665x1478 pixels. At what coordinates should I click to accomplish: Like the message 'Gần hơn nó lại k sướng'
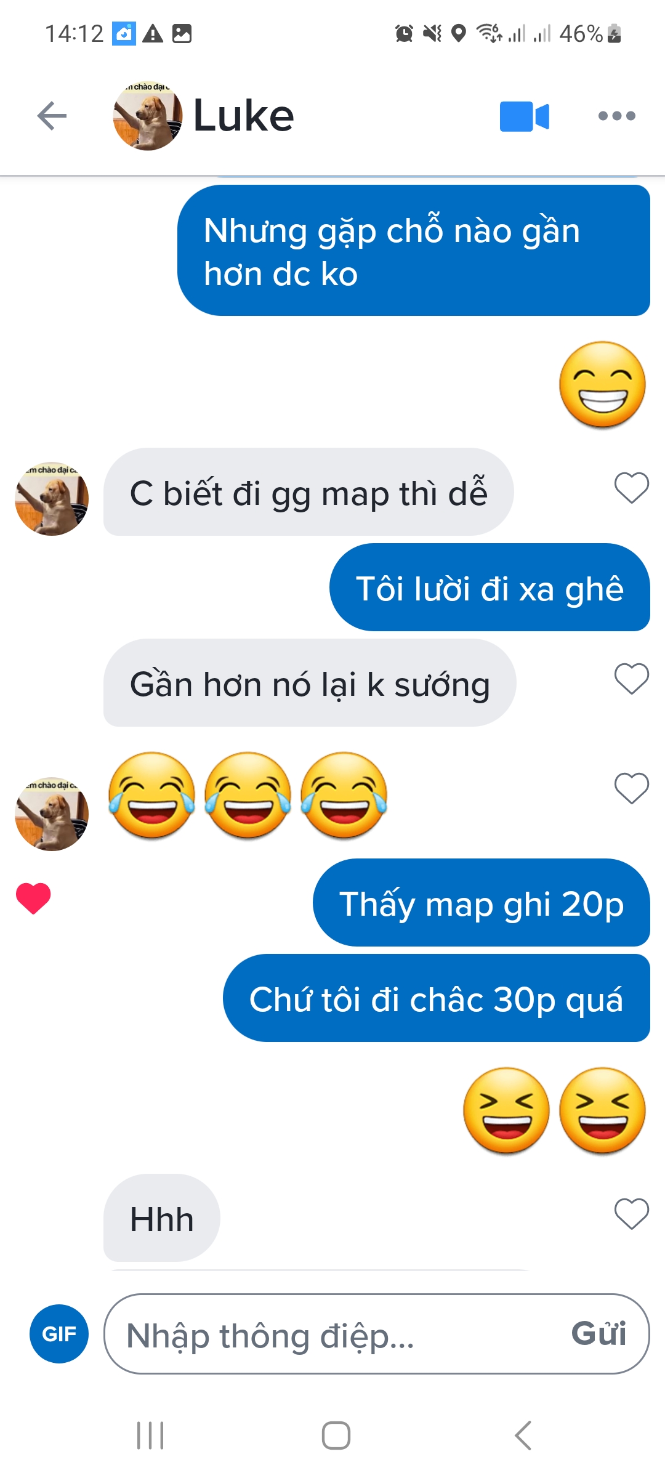pos(632,679)
